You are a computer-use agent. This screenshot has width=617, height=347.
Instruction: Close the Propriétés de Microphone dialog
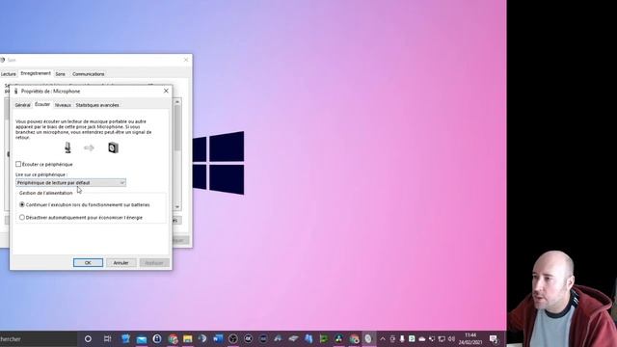point(166,91)
